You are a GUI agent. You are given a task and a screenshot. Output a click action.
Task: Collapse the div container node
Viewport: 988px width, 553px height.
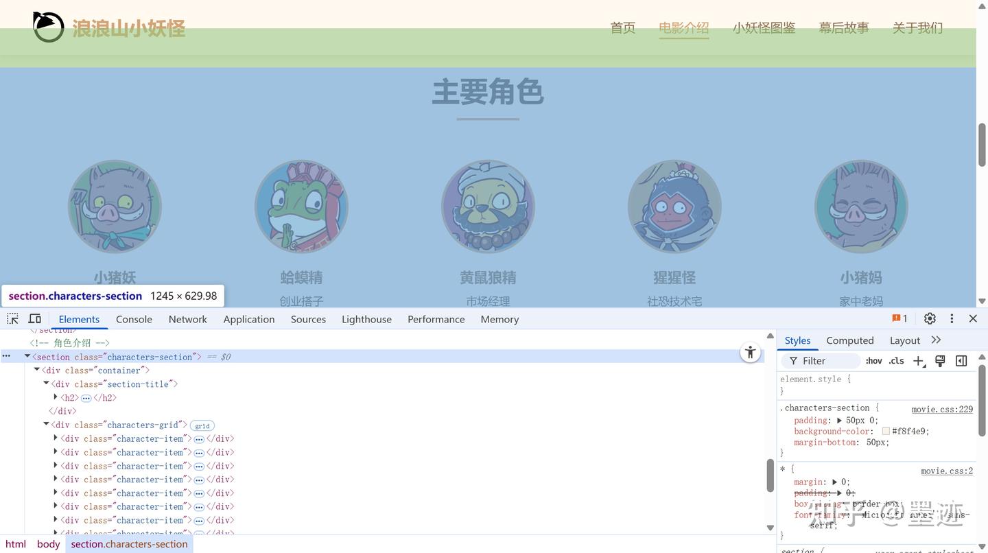37,370
